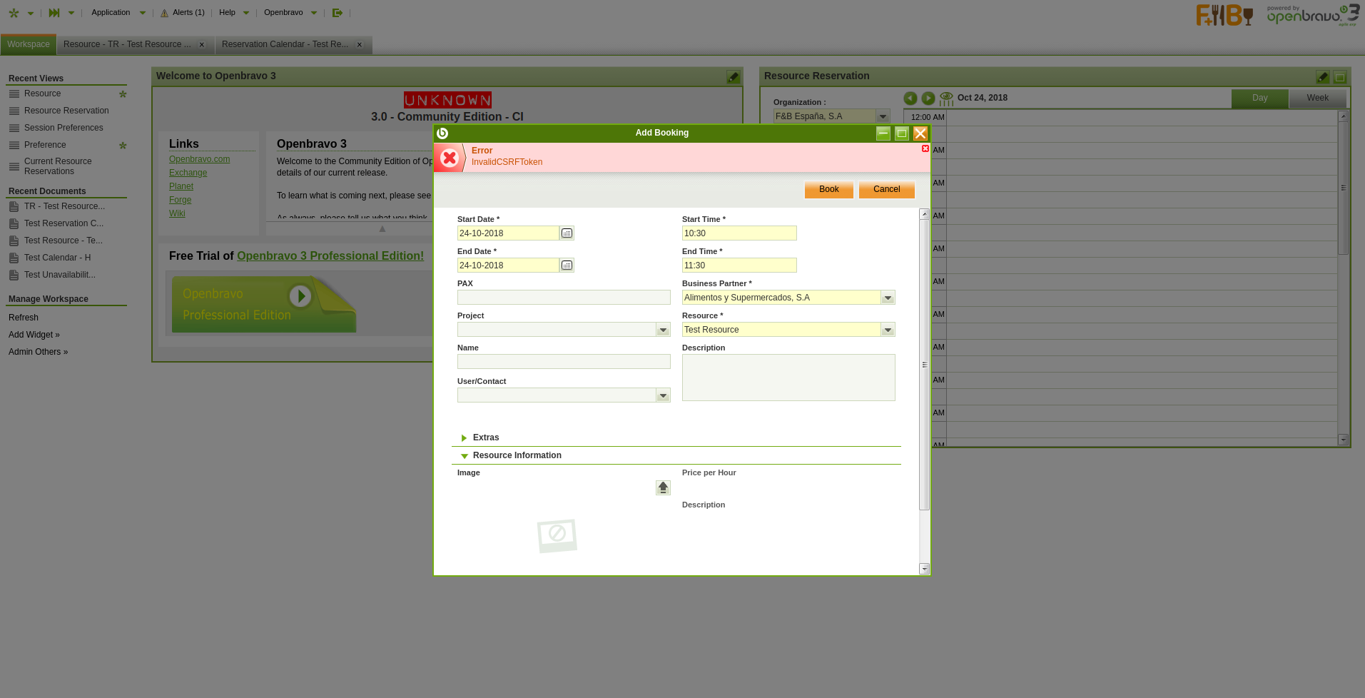
Task: Click the image upload arrow icon
Action: coord(663,487)
